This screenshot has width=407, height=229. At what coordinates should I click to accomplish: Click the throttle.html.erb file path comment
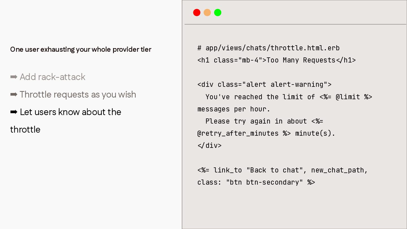[x=269, y=48]
